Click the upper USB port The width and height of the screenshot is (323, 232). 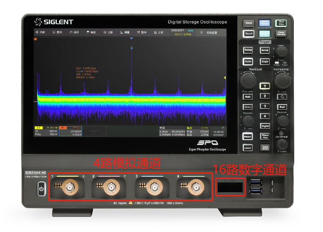(x=256, y=182)
